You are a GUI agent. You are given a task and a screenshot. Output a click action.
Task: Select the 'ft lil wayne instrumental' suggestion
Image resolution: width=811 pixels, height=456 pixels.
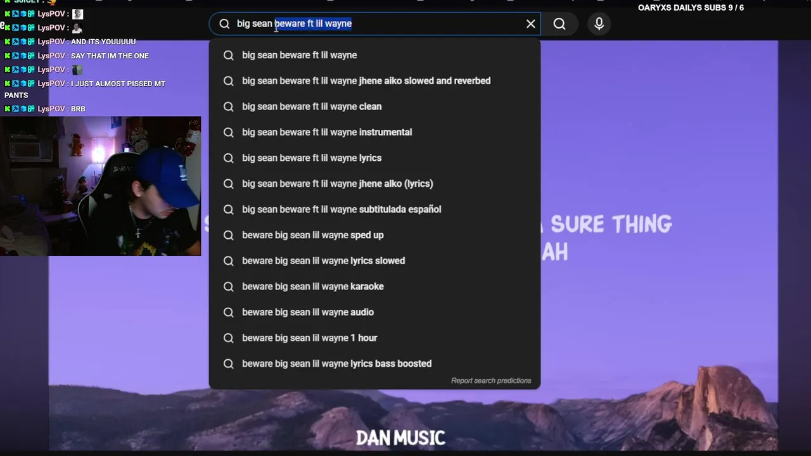pos(374,132)
